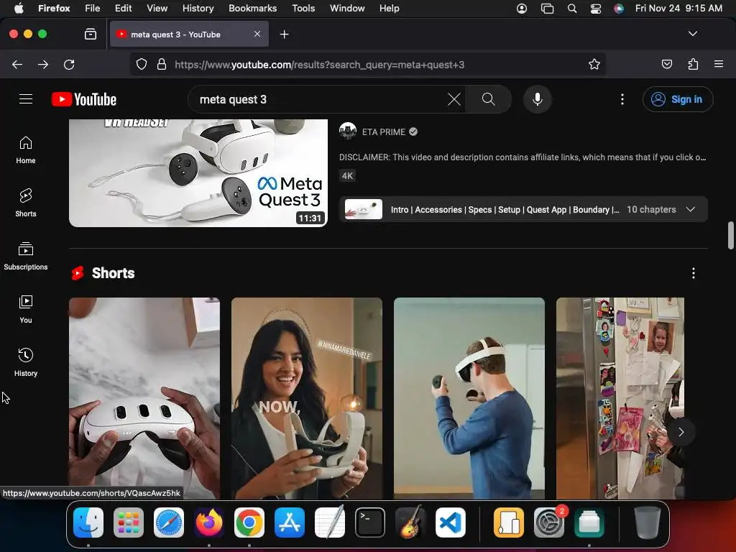Viewport: 736px width, 552px height.
Task: Open ETA PRIME channel name link
Action: click(x=384, y=132)
